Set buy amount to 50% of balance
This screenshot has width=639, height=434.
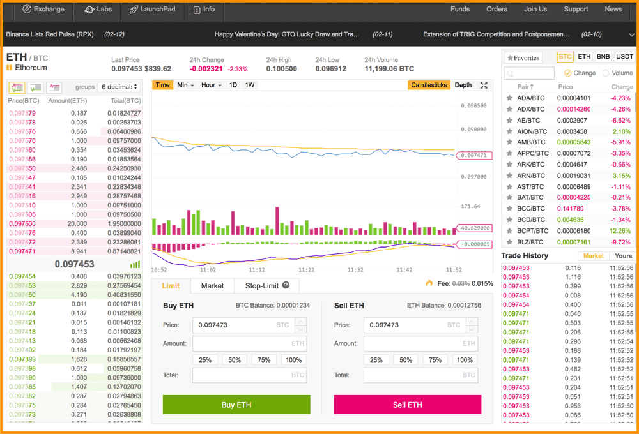coord(235,360)
